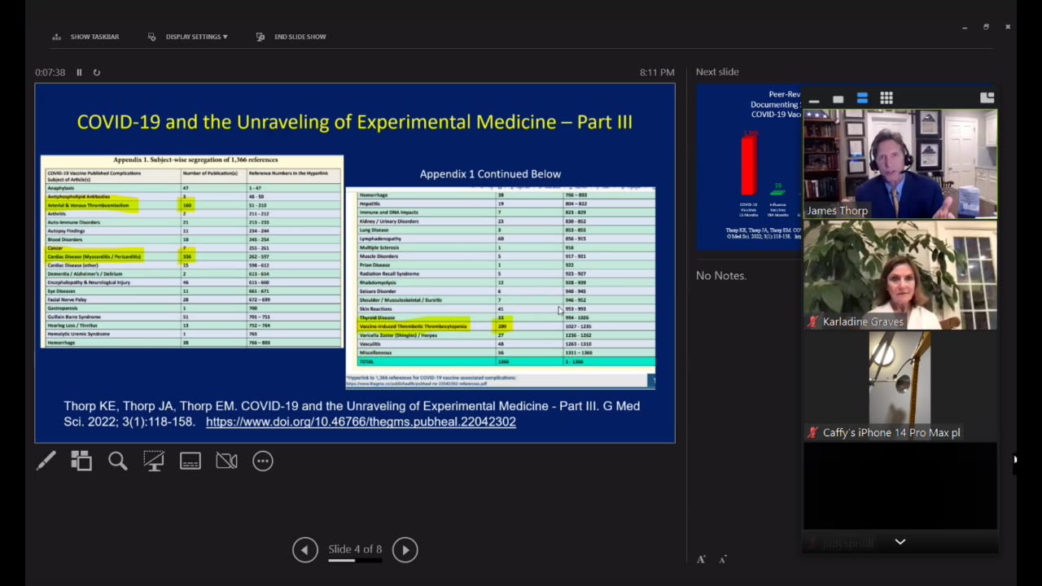Open the See all slides grid

(x=81, y=461)
